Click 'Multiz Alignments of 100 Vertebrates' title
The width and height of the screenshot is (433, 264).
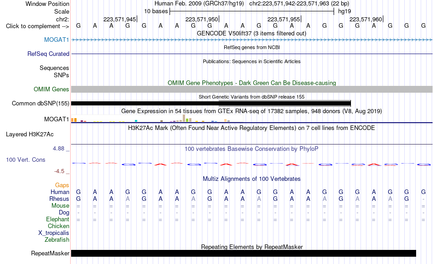click(x=252, y=179)
